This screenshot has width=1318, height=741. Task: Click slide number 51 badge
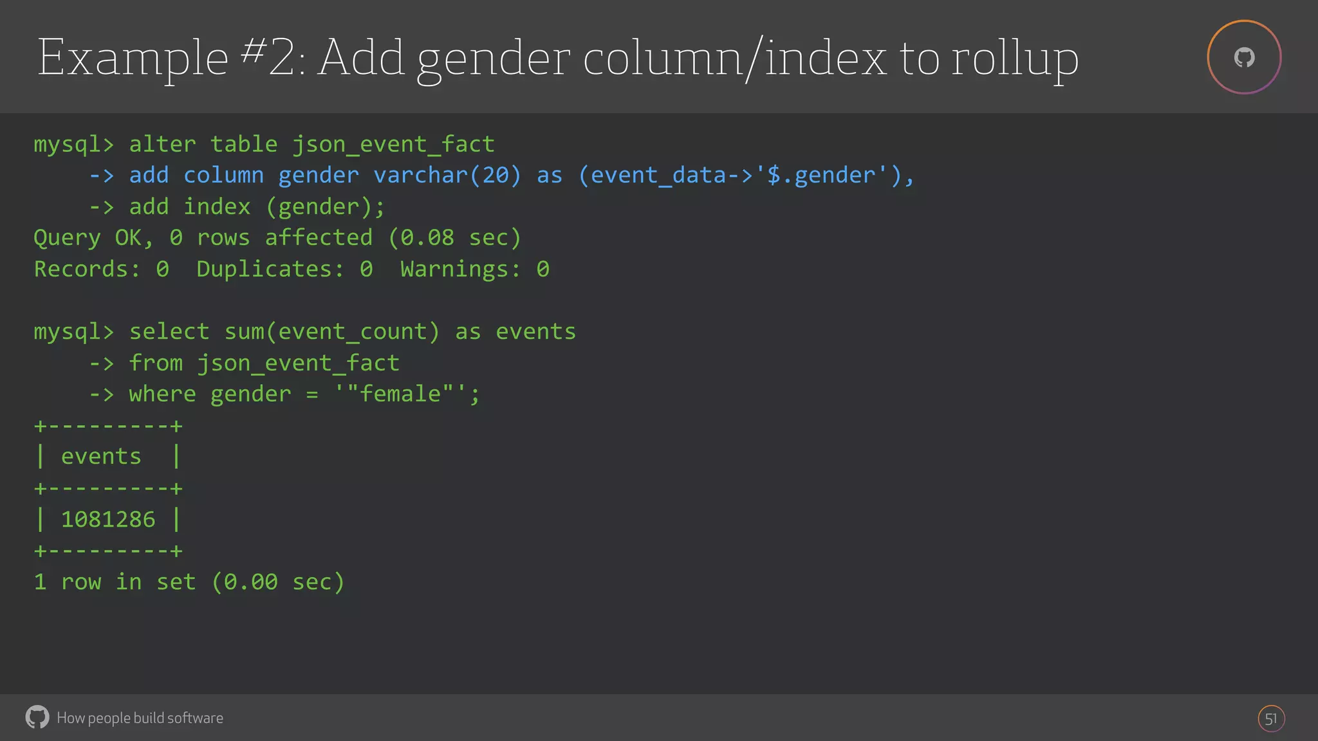tap(1271, 718)
